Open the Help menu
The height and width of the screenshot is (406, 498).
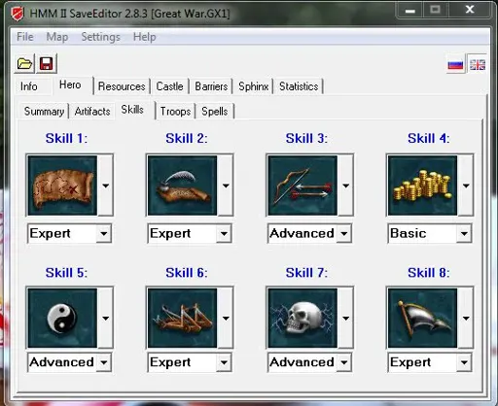pos(145,37)
